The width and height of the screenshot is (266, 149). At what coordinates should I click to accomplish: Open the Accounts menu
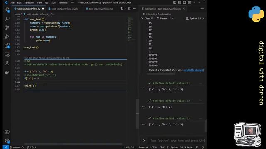7,132
